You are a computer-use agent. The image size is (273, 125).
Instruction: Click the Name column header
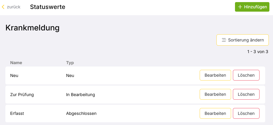point(16,63)
